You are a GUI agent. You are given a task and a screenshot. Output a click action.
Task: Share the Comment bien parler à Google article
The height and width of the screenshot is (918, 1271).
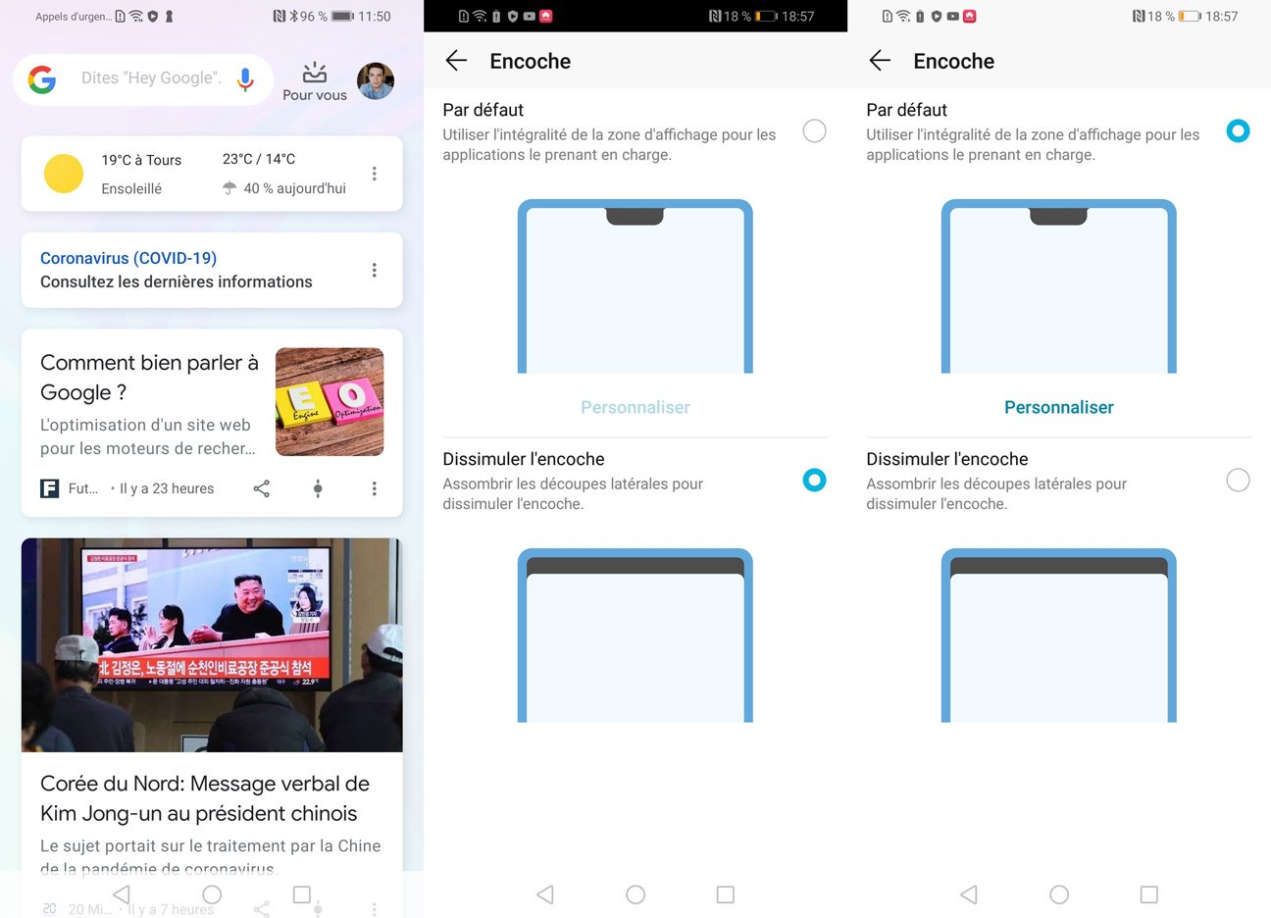pyautogui.click(x=262, y=488)
